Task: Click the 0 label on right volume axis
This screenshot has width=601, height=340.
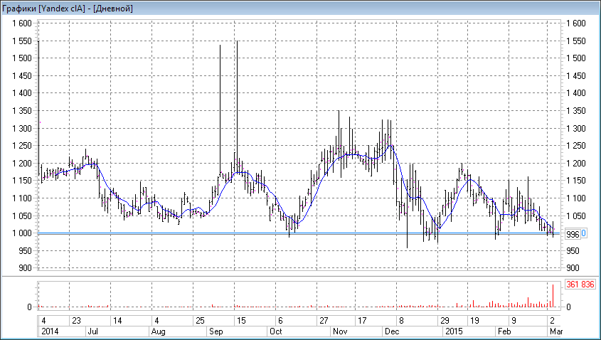Action: pos(569,307)
